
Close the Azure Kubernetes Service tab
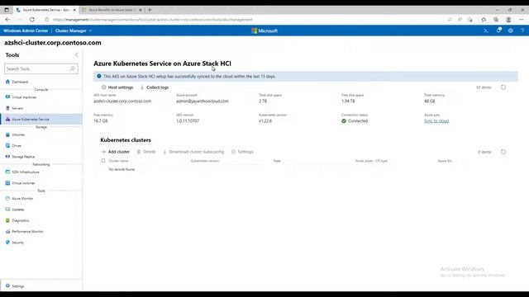coord(74,10)
